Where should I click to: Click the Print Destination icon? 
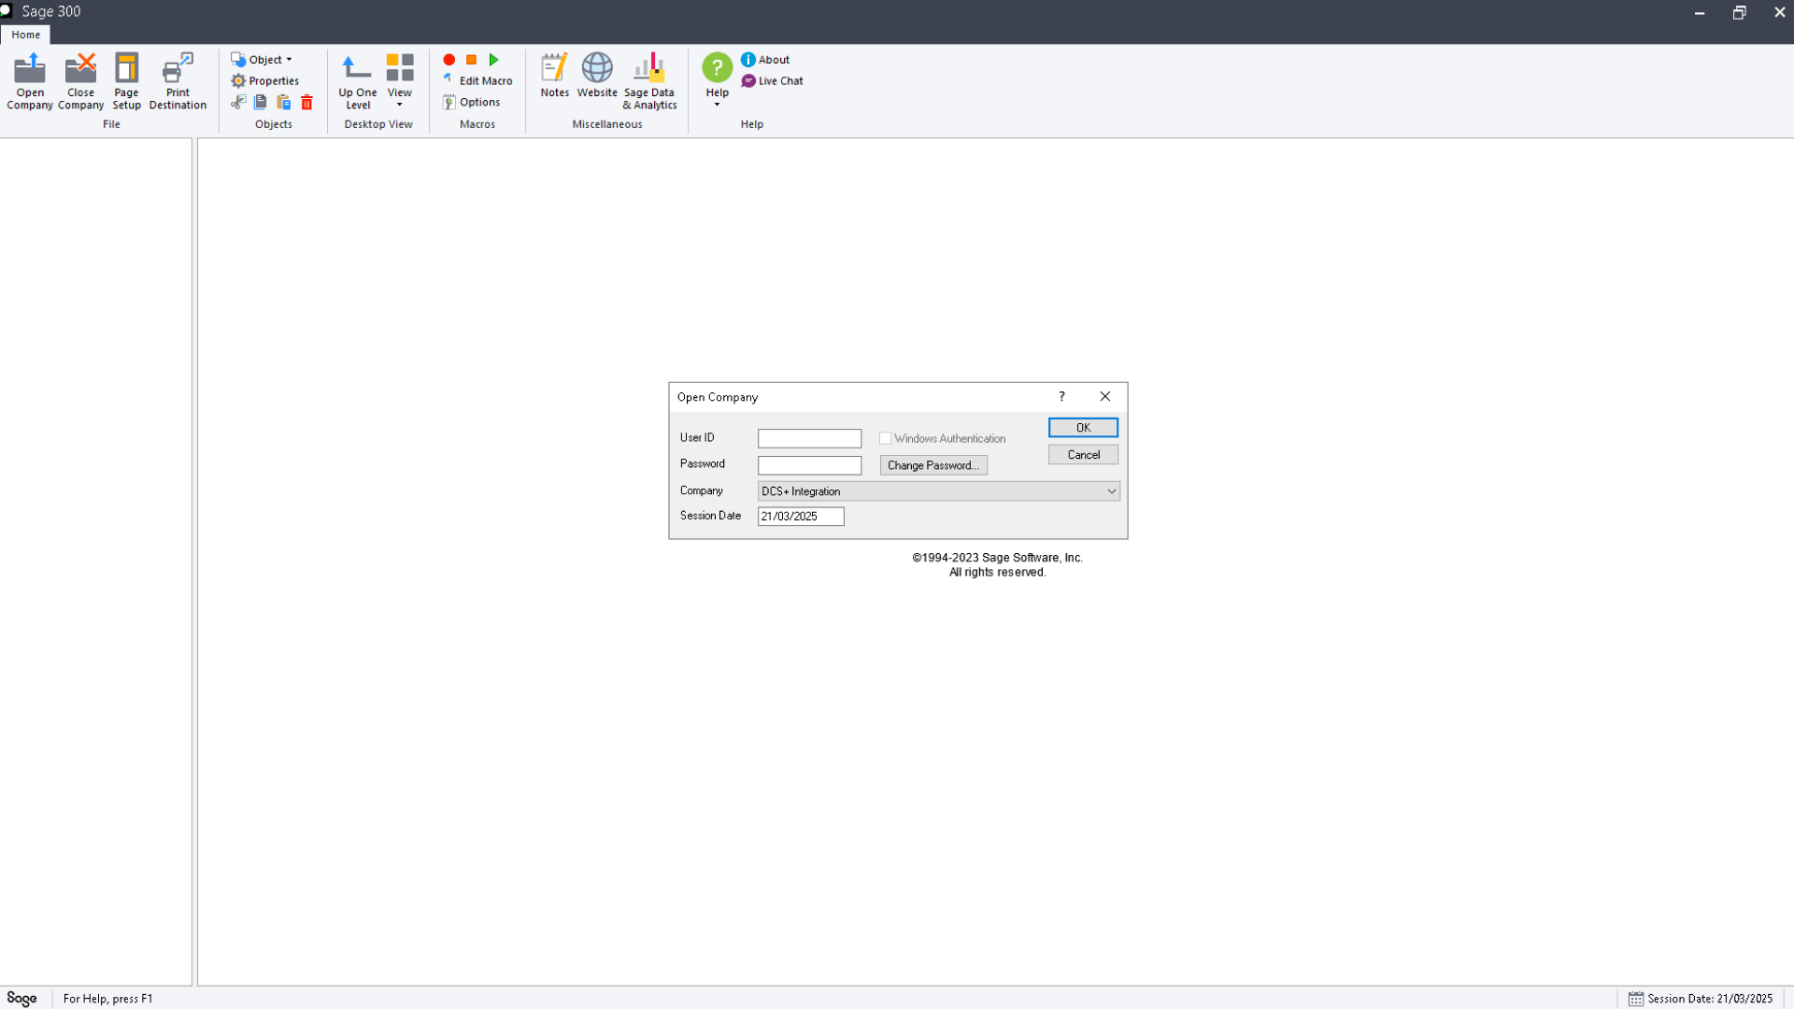coord(178,80)
